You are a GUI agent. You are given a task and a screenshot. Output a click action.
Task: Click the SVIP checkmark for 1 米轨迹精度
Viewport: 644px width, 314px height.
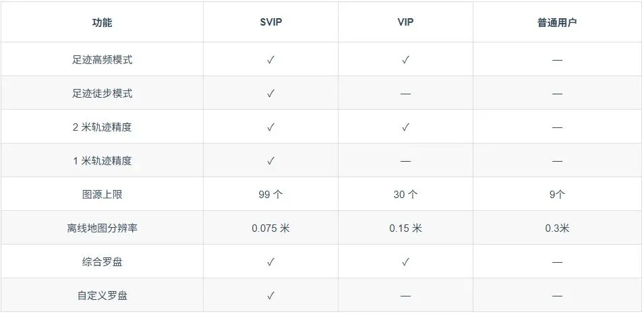click(x=270, y=161)
